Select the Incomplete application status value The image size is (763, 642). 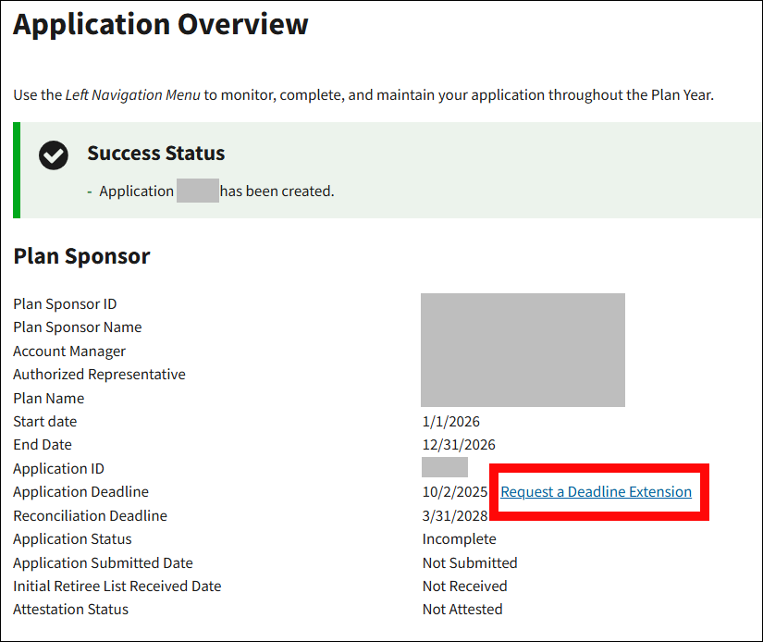459,539
